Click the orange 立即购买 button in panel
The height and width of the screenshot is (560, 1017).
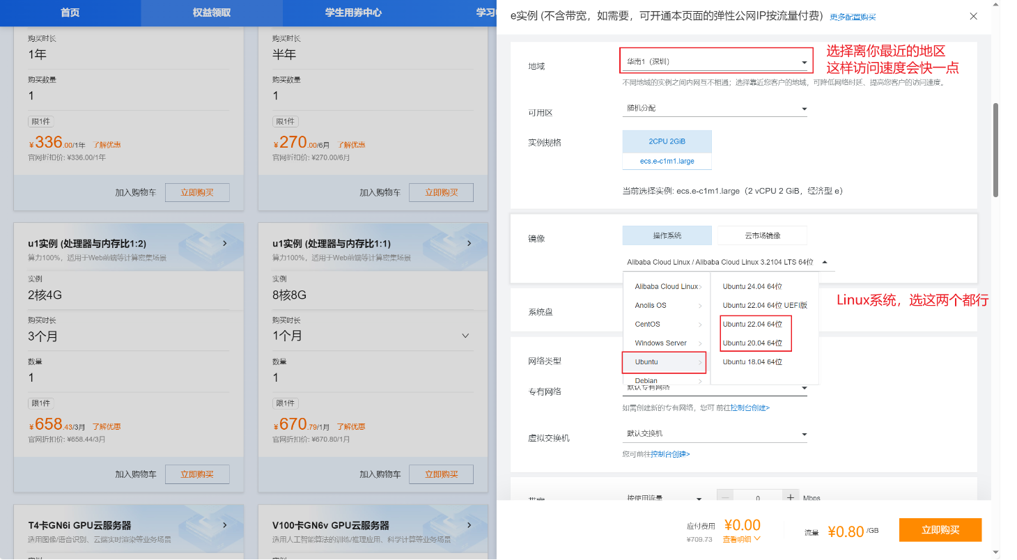click(x=940, y=529)
